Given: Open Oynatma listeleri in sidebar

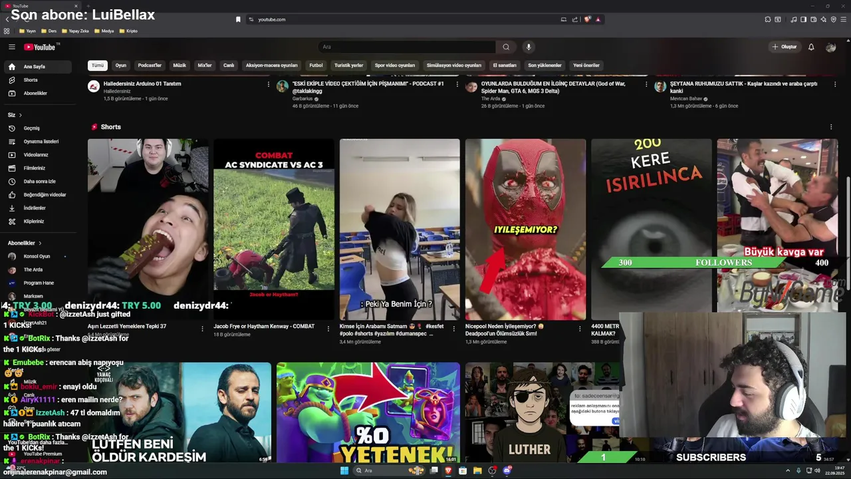Looking at the screenshot, I should 37,141.
